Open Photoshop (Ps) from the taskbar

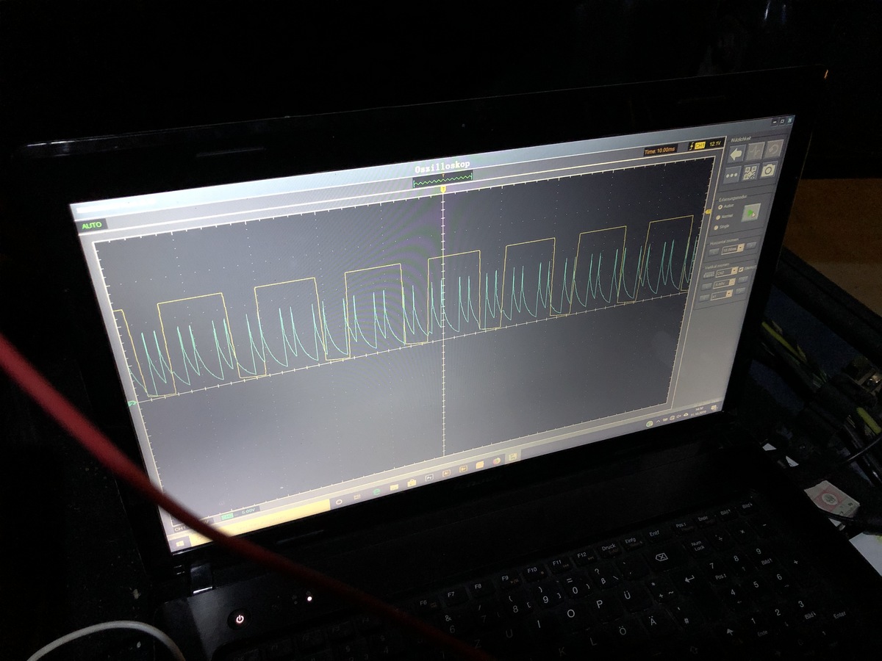(429, 478)
